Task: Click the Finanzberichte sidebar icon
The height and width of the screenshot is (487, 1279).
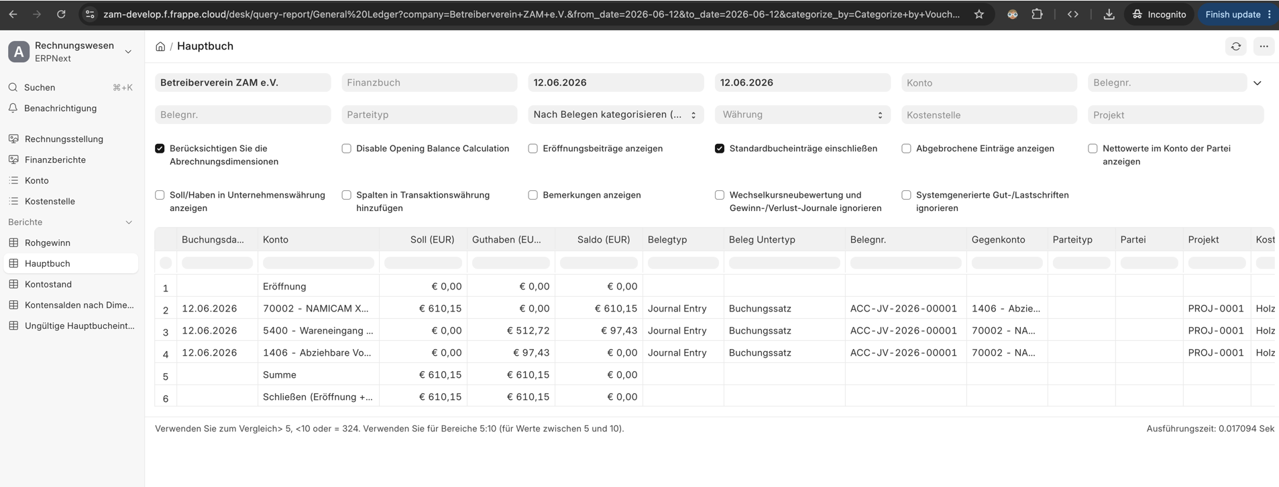Action: [x=13, y=160]
